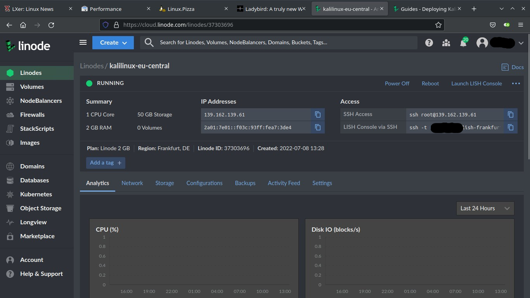Open the Marketplace section
530x298 pixels.
pos(37,236)
